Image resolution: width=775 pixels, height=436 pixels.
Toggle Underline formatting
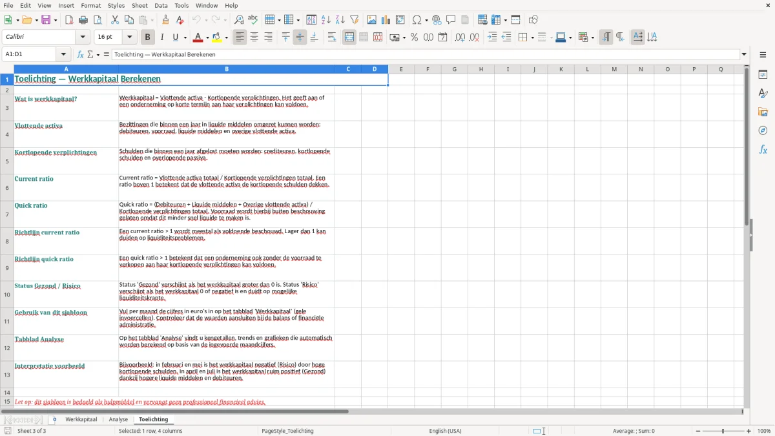click(x=176, y=37)
